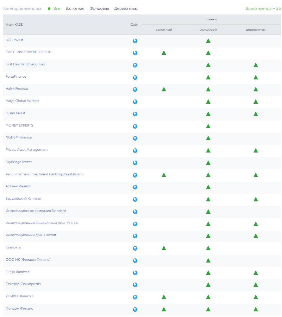The height and width of the screenshot is (317, 282).
Task: Open the site icon for Jusan Invest
Action: tap(135, 114)
